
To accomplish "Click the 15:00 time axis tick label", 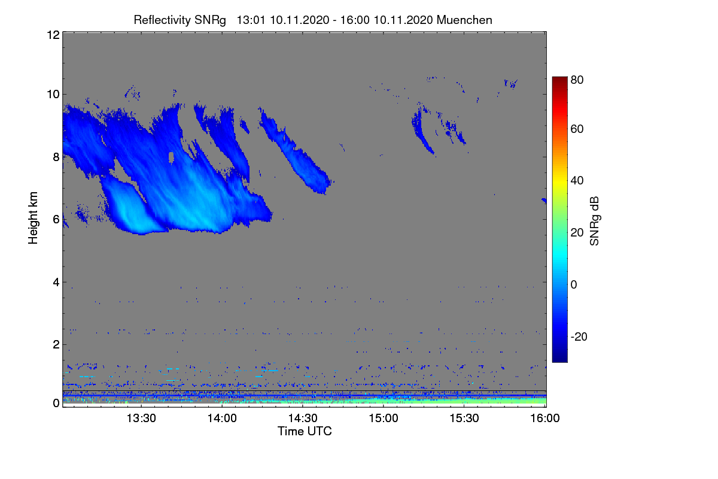I will click(x=384, y=418).
